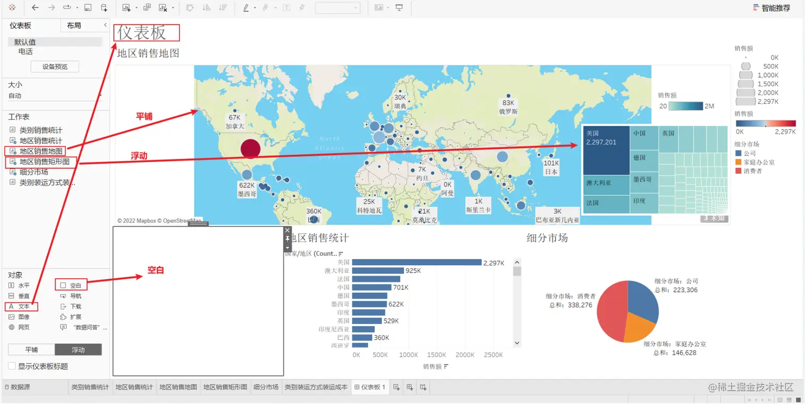Click the fix axes pin icon
This screenshot has width=805, height=404.
coord(302,7)
